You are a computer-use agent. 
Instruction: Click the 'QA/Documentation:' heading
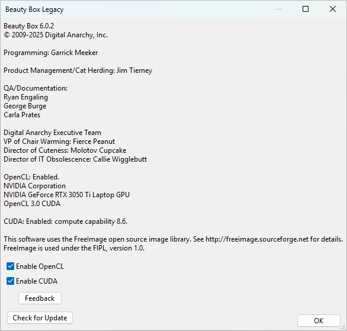(36, 88)
